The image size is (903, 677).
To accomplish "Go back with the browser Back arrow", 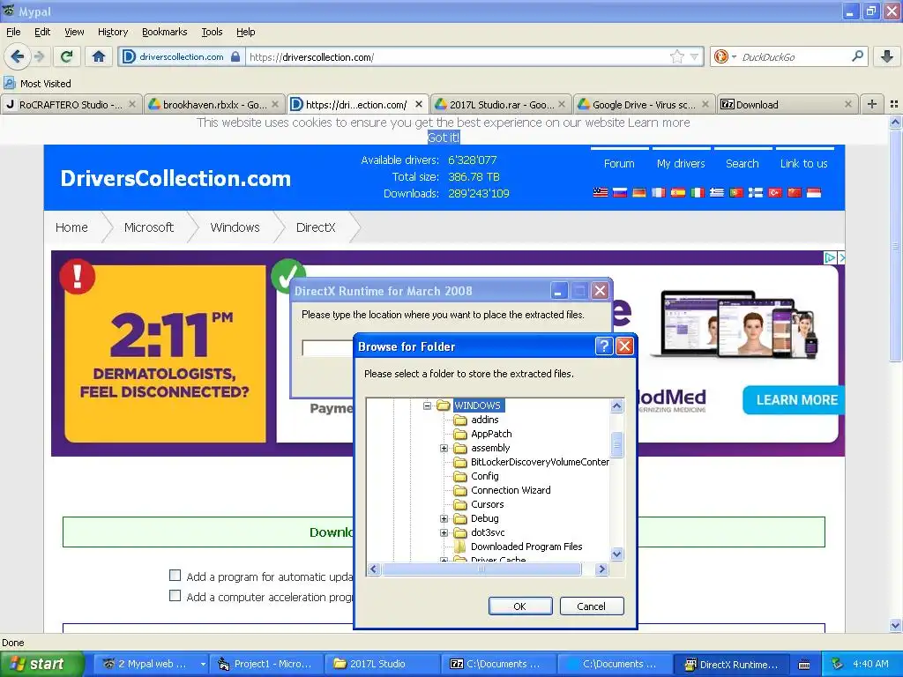I will coord(18,56).
